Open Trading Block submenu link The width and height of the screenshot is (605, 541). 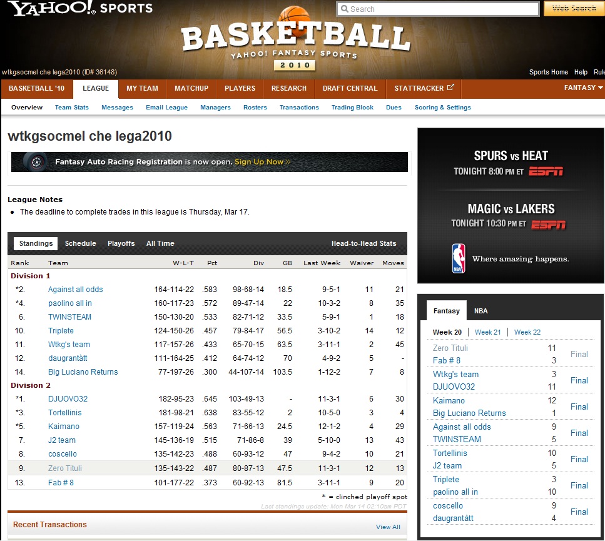[x=352, y=108]
